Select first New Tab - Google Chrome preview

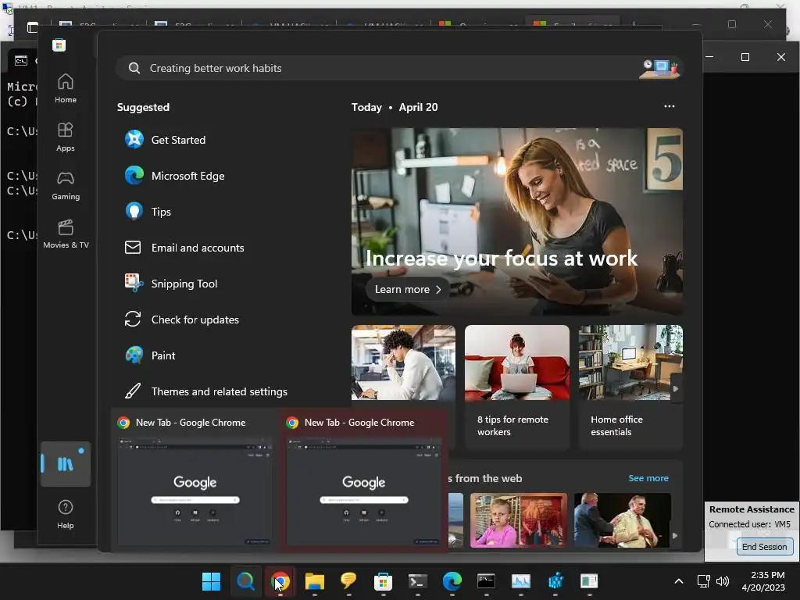195,480
